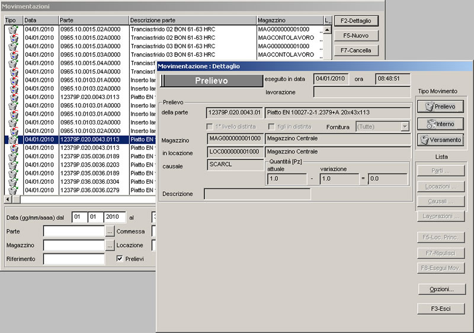Check the figli in distinta checkbox
This screenshot has width=474, height=333.
(271, 126)
